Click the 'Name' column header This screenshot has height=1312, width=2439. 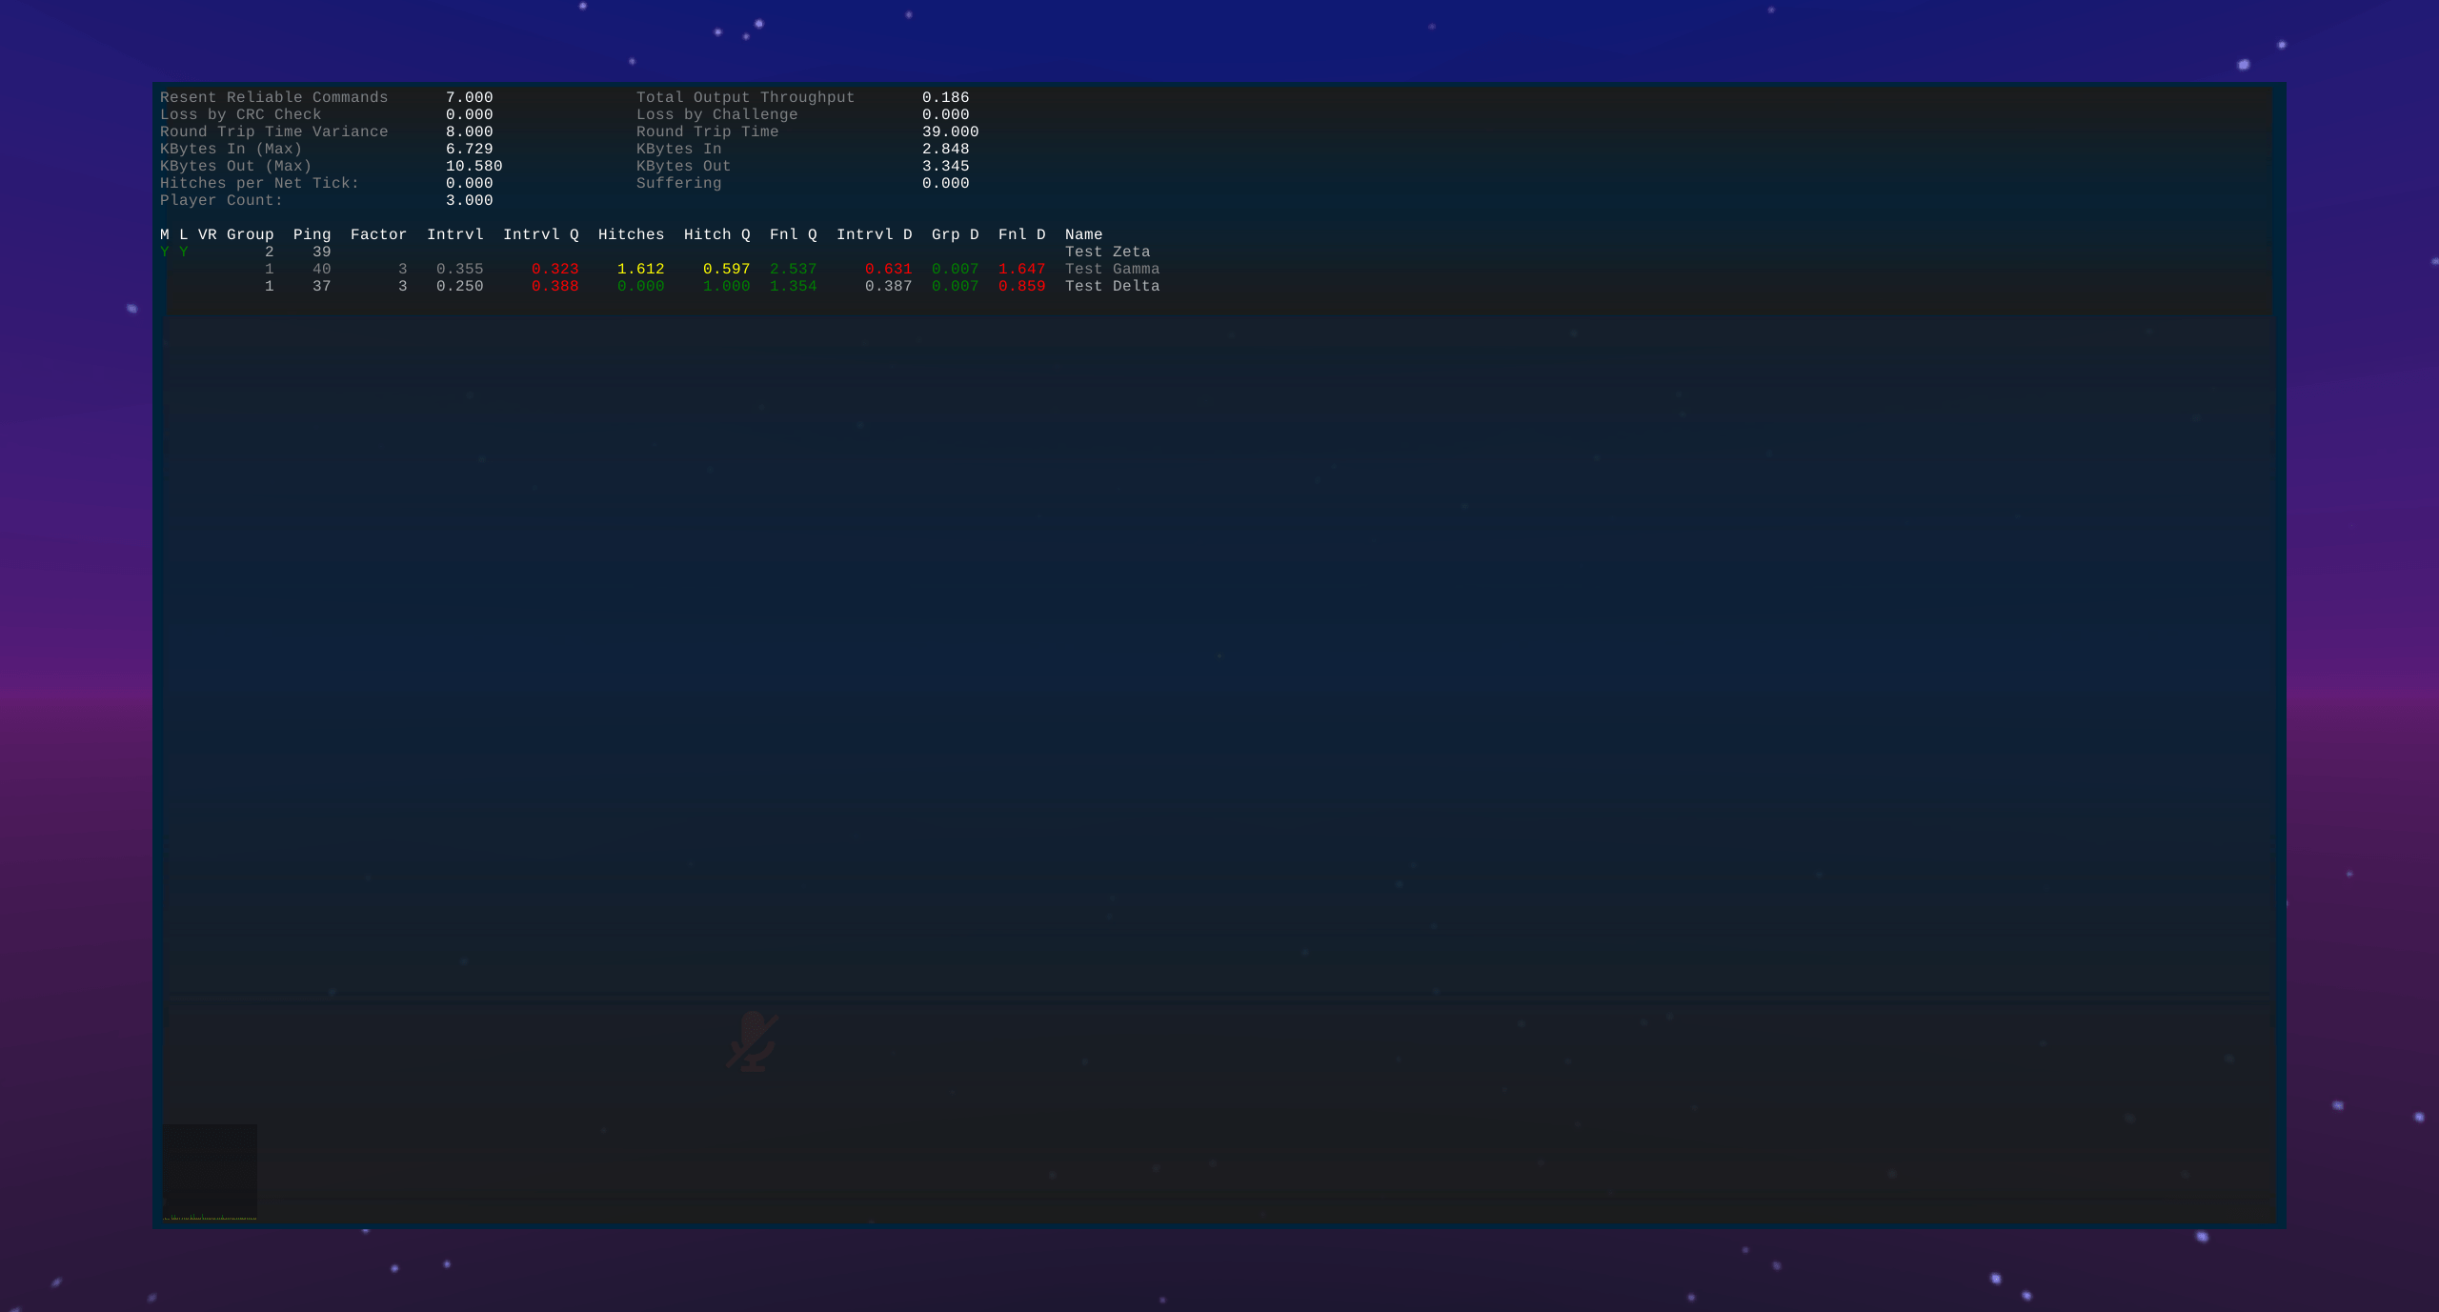pos(1084,234)
